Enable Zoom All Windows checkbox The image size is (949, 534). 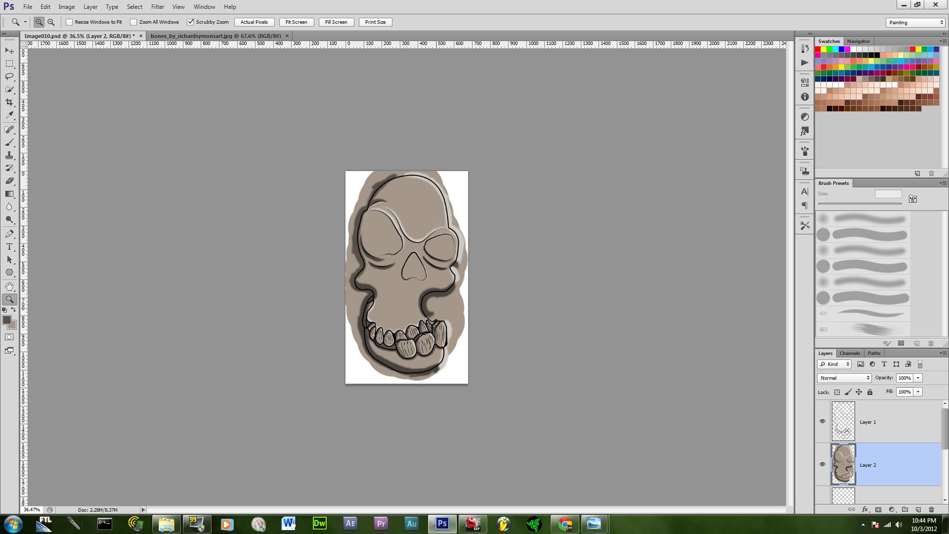click(133, 22)
